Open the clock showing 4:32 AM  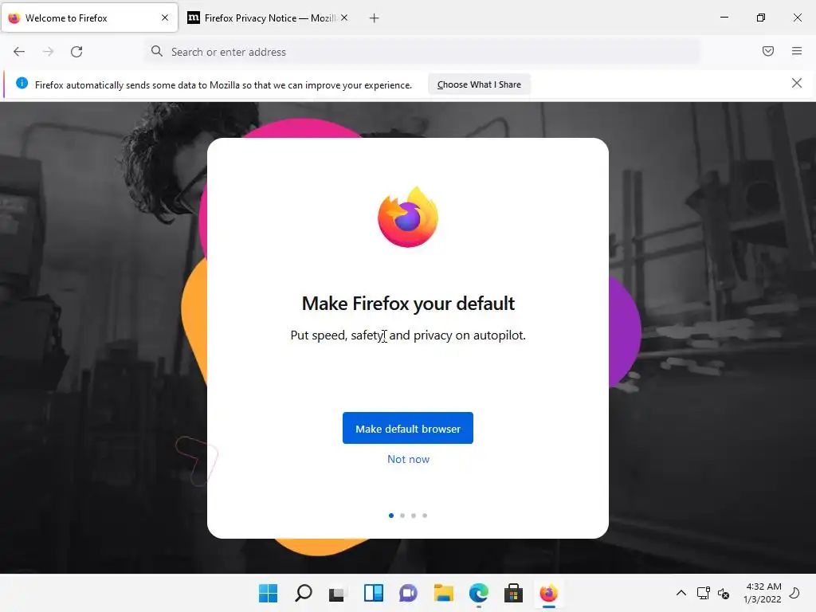tap(763, 593)
